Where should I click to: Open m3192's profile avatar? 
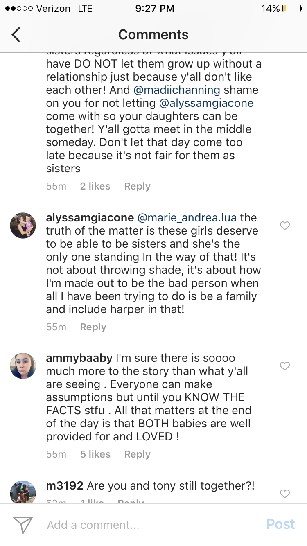coord(23,492)
